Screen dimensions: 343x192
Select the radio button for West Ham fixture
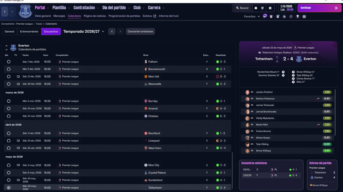(9, 148)
